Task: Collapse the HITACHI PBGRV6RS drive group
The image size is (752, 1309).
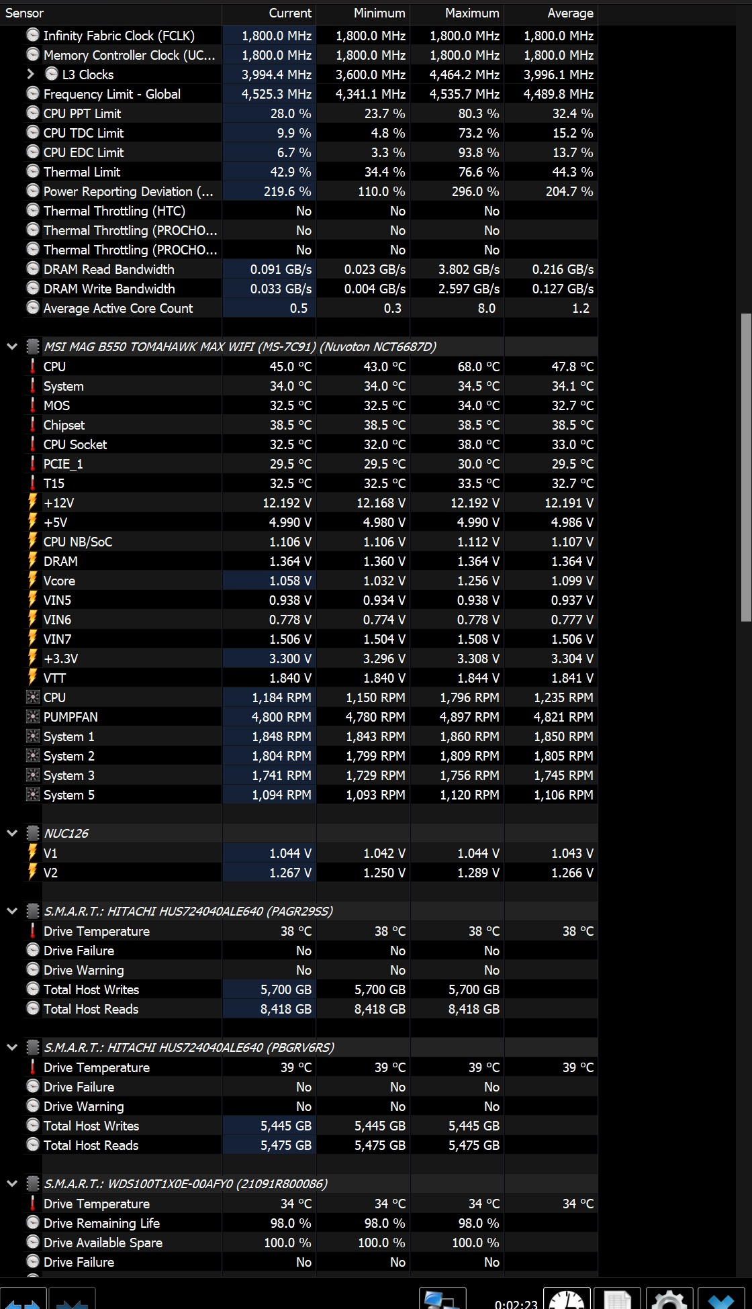Action: [x=11, y=1047]
